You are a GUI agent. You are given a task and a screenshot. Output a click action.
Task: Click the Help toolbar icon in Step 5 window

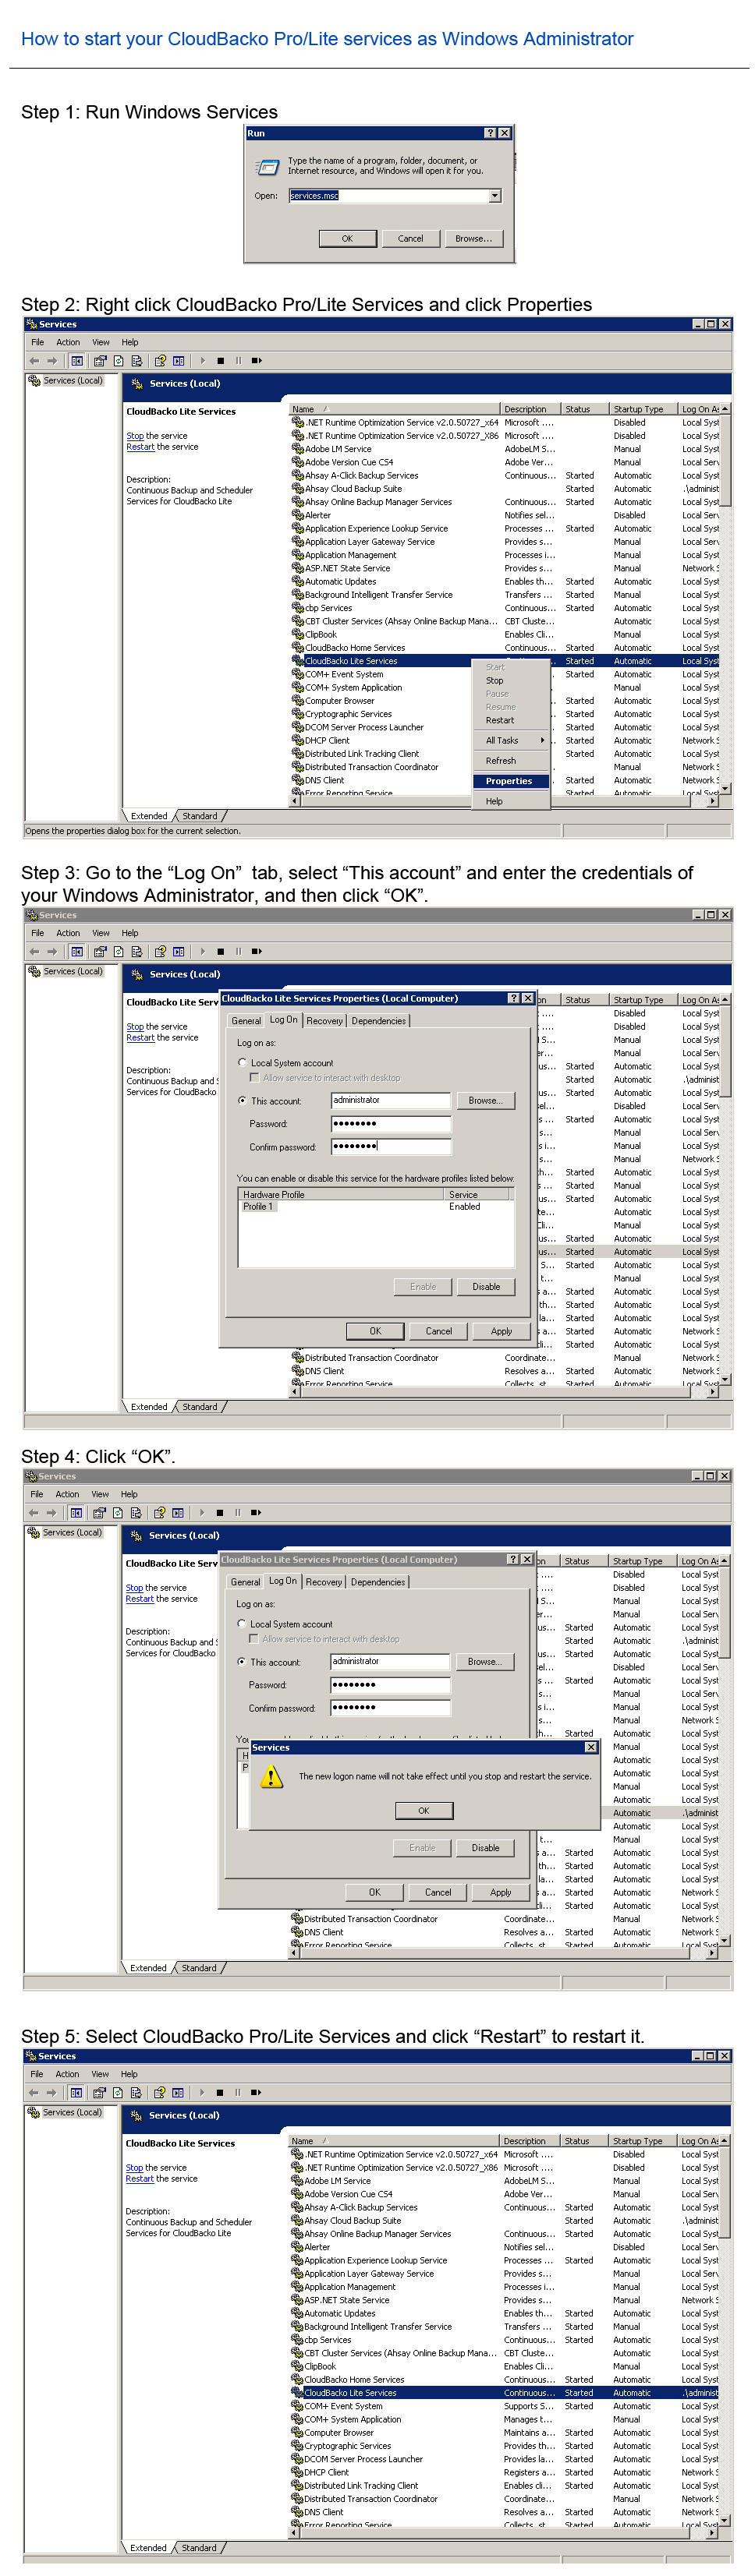[159, 2093]
